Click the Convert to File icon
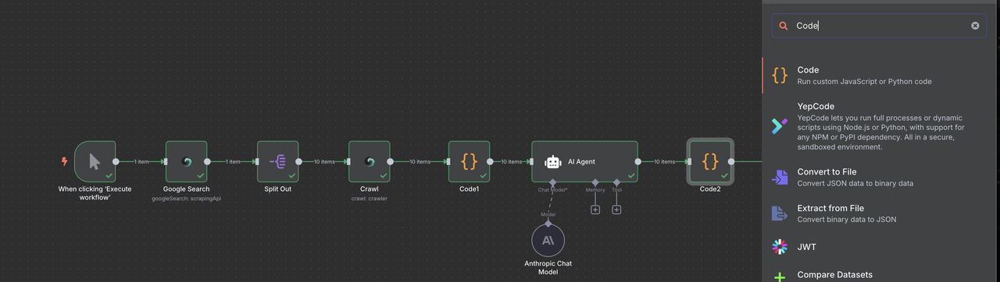This screenshot has width=1000, height=282. click(780, 178)
